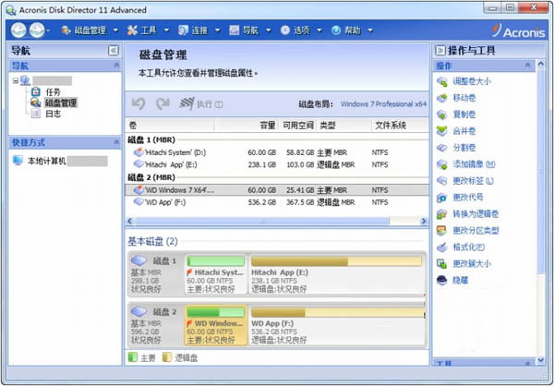Select the 'Hitachi App' (E:) volume row
The image size is (554, 386).
[x=277, y=164]
